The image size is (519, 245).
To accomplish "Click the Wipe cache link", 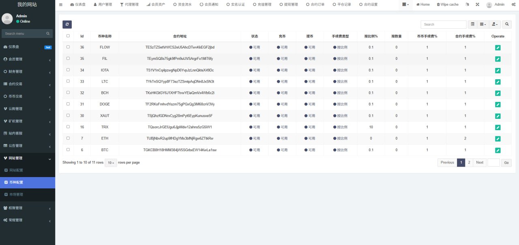I will click(447, 4).
